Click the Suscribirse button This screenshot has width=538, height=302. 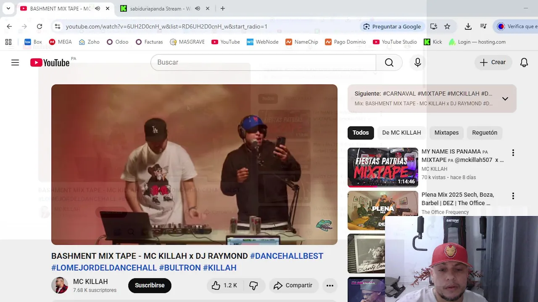click(150, 285)
